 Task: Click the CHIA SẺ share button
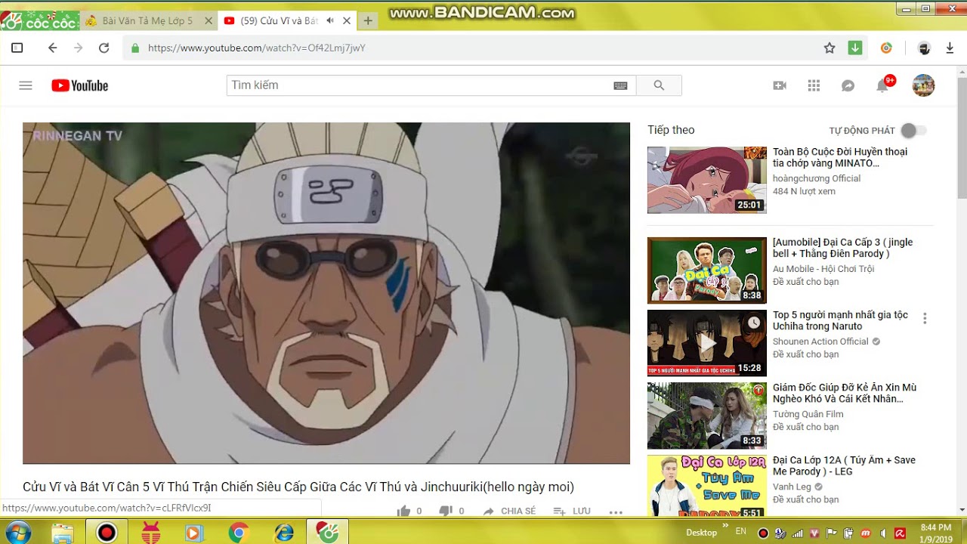509,511
